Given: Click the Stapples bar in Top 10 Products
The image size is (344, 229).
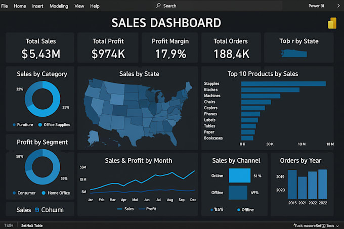Looking at the screenshot, I should point(283,84).
